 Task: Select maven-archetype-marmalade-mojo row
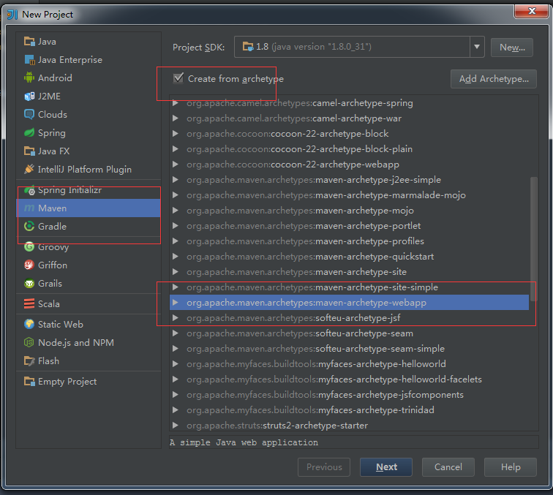coord(349,195)
